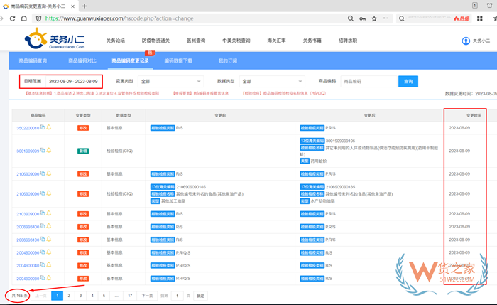497x305 pixels.
Task: Click the bell icon next to 2008993400
Action: (x=48, y=226)
